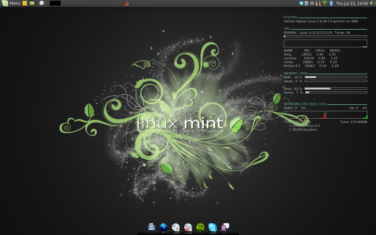Screen dimensions: 376x235
Task: Click the 18463/firefox-3.5 connection line
Action: click(x=304, y=126)
